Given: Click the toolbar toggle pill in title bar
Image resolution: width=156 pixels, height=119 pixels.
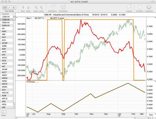Looking at the screenshot, I should [153, 2].
